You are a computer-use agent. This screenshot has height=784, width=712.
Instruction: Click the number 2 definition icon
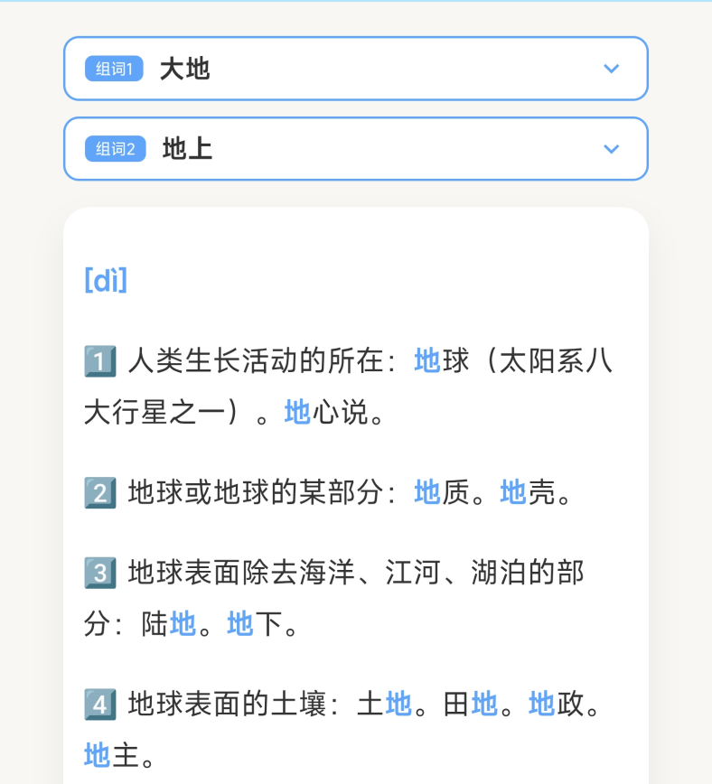[x=100, y=493]
